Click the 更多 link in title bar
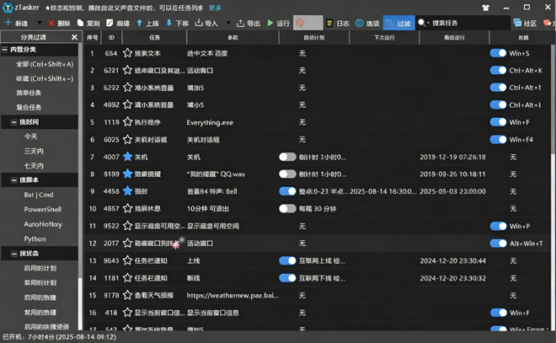 (x=215, y=8)
